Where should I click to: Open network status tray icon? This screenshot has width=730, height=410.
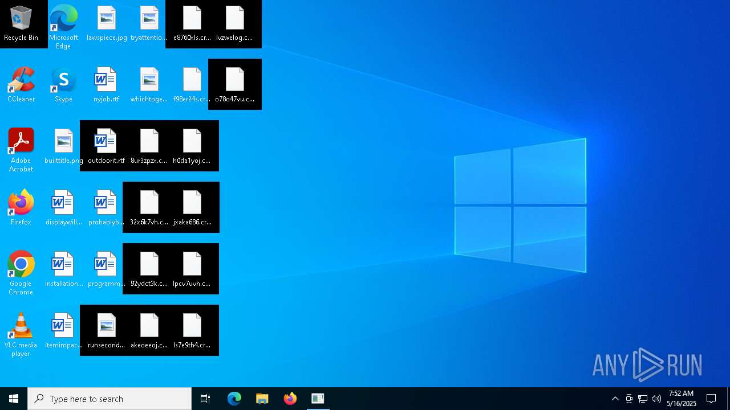(643, 399)
